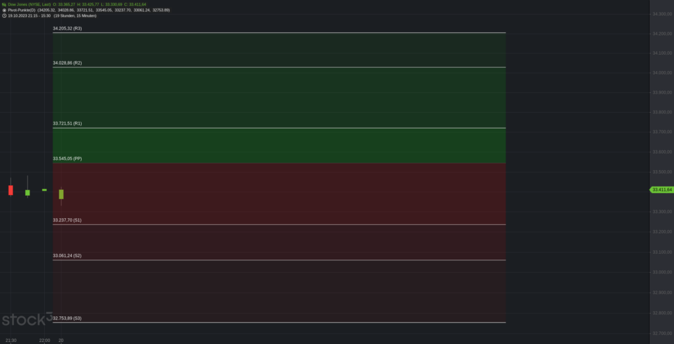Click the red candlestick near 21:30
This screenshot has width=674, height=344.
(x=11, y=190)
